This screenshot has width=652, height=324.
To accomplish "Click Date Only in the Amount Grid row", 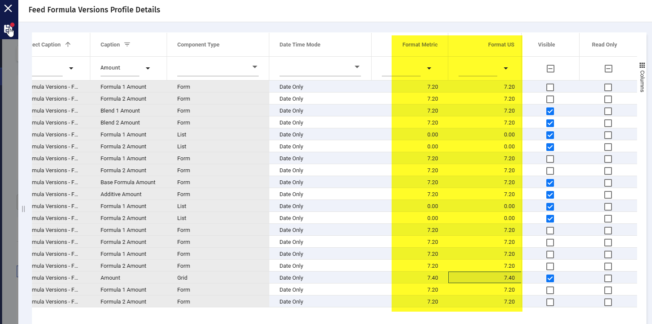I will (x=291, y=278).
